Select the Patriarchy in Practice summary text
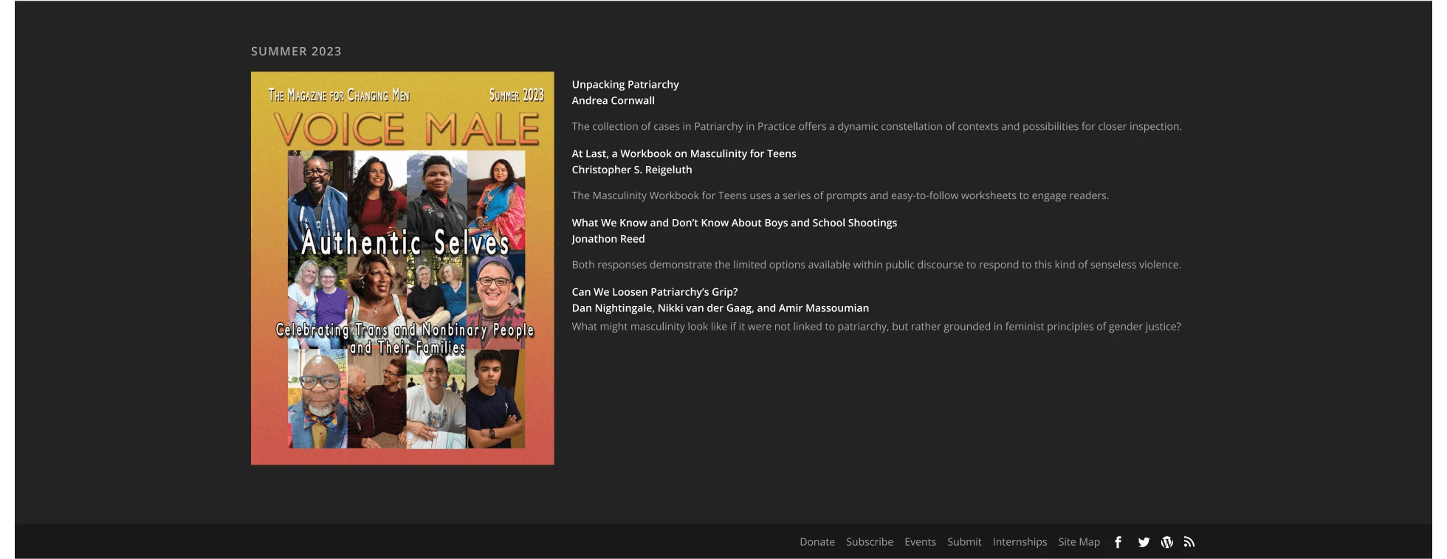This screenshot has width=1447, height=559. point(876,127)
